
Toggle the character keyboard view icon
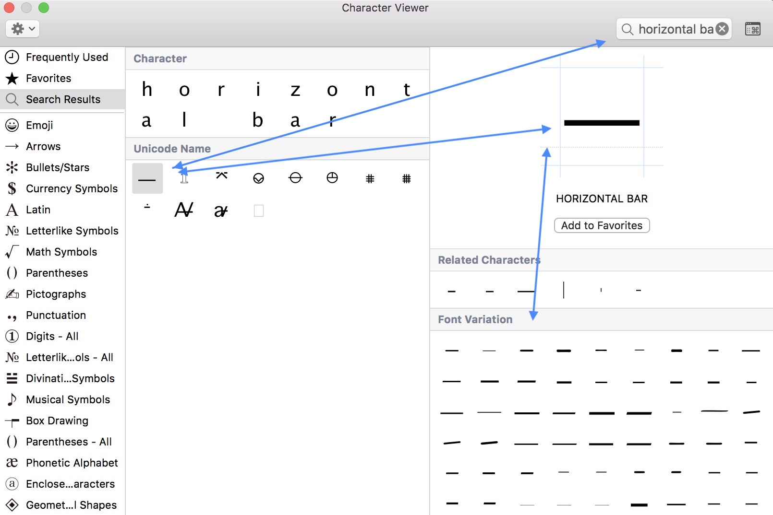(753, 29)
